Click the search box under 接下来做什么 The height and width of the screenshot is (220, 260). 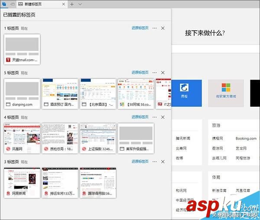point(215,49)
